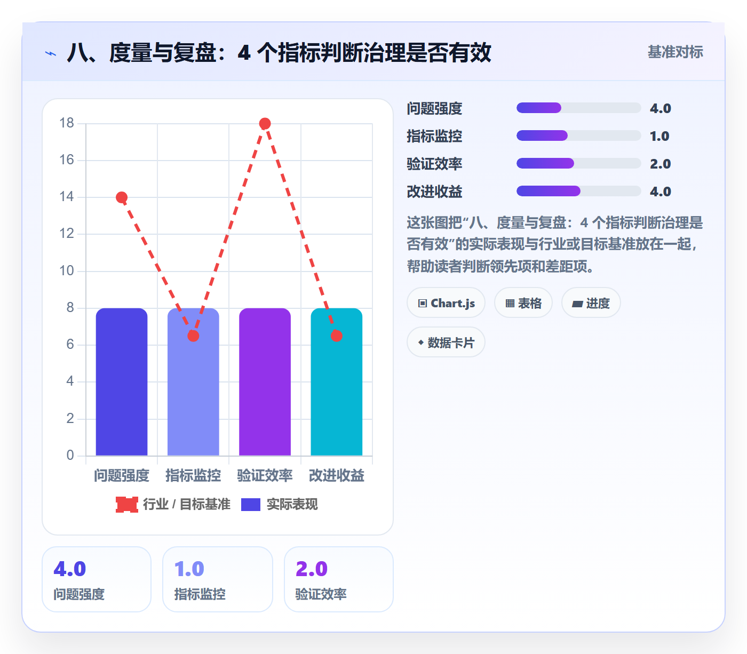Click the description paragraph starting with 这张图把
The width and height of the screenshot is (747, 654).
click(555, 244)
